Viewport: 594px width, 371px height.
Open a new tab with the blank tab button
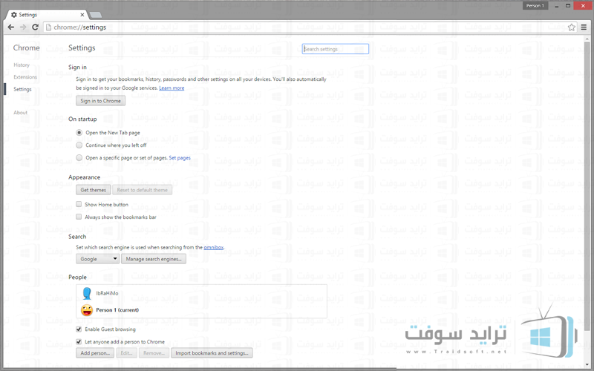tap(96, 15)
